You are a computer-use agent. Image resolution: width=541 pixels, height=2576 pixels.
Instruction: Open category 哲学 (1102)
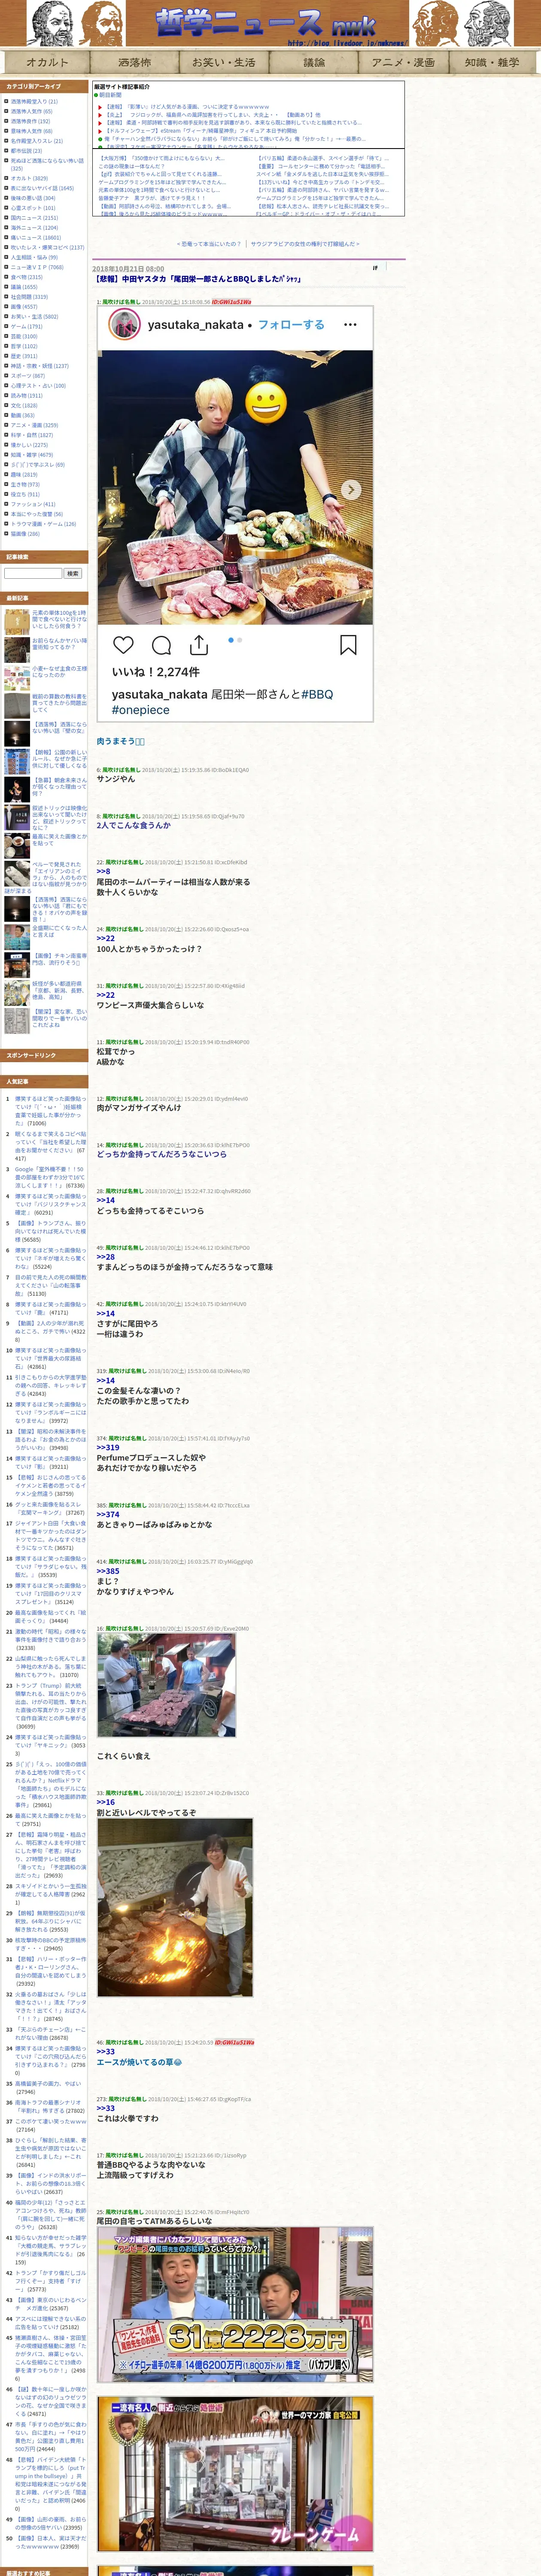coord(23,346)
